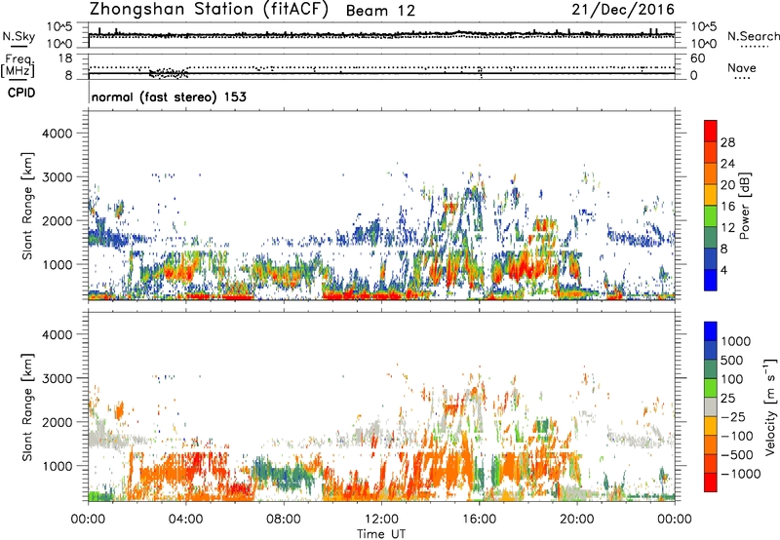Screen dimensions: 780x540
Task: Click 'normal (fast stereo) 153' text
Action: point(169,96)
